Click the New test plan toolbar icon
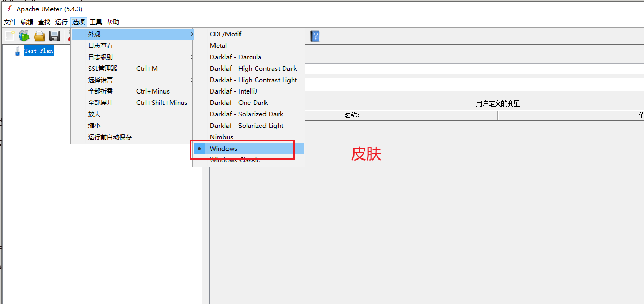 9,36
